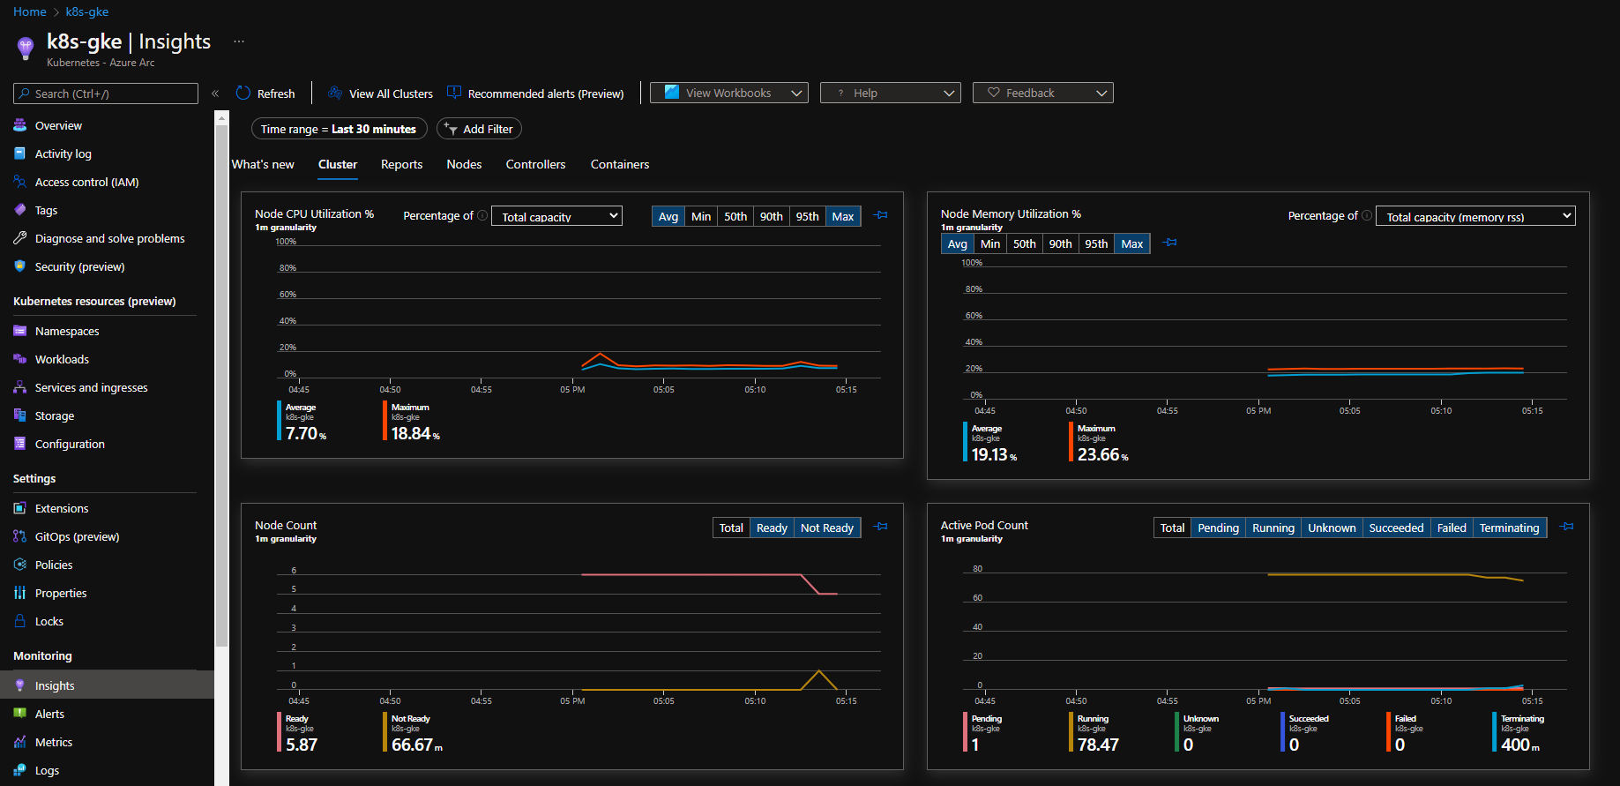Toggle 50th in Node Memory Utilization chart
Screen dimensions: 1620x786
pos(1025,243)
